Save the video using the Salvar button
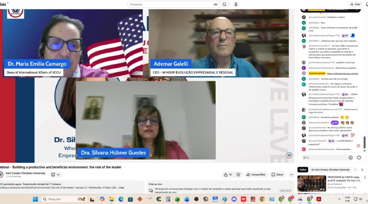The image size is (368, 204). pyautogui.click(x=277, y=175)
